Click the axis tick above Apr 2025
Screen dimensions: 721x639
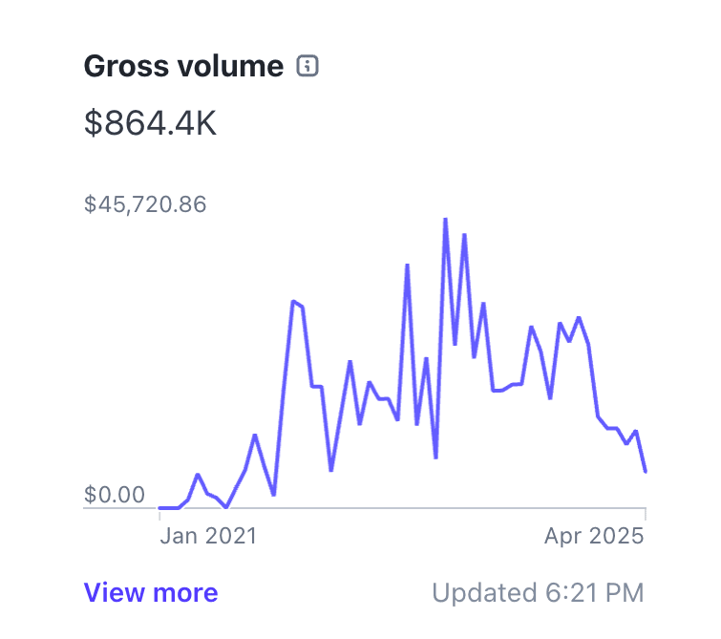tap(646, 514)
